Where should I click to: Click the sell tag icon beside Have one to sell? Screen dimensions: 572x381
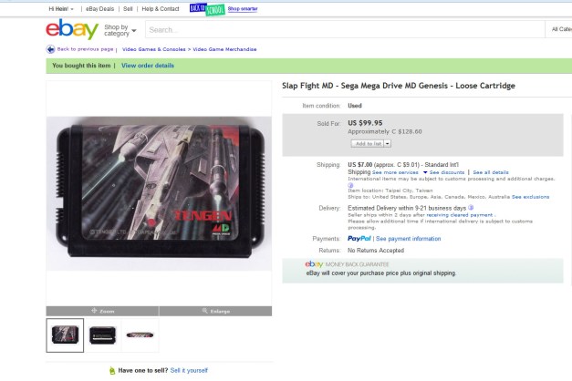coord(112,370)
